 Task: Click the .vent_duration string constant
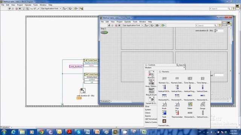(76, 66)
